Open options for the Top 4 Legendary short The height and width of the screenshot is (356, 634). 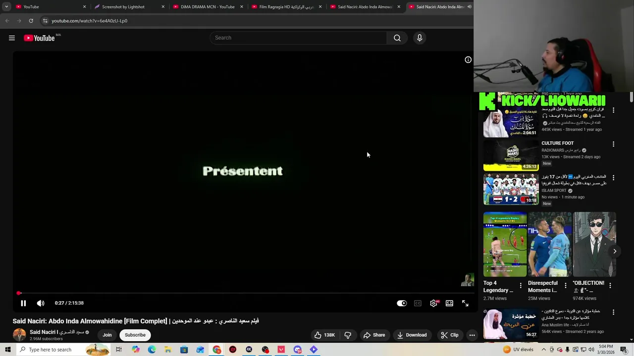[521, 285]
